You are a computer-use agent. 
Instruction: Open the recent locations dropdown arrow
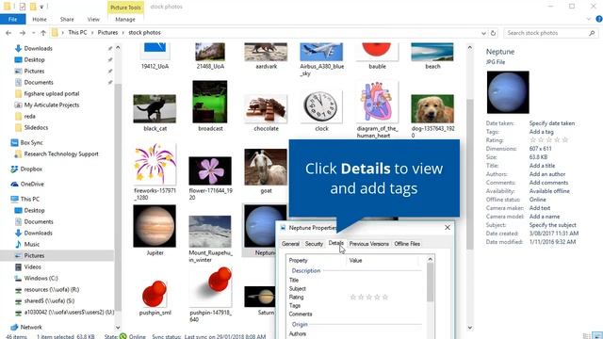point(34,33)
